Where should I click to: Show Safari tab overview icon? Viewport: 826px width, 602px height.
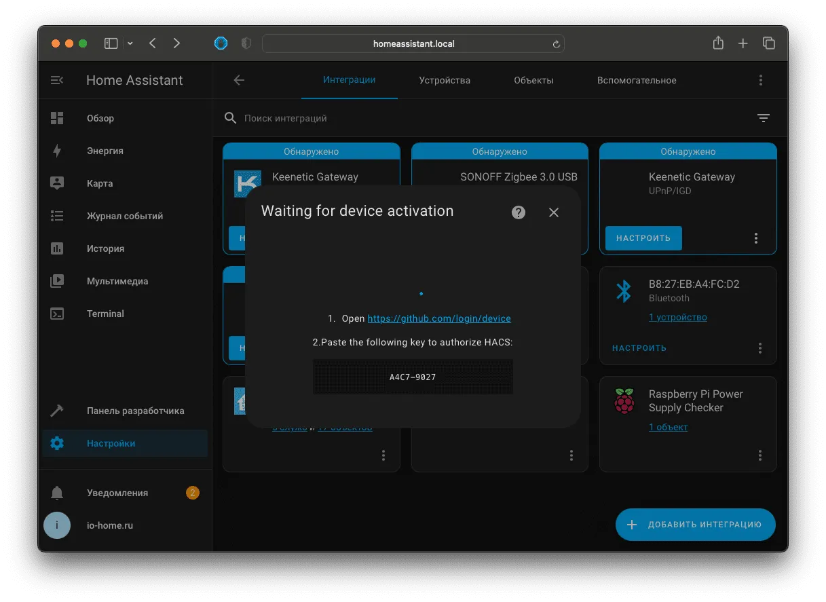click(769, 43)
